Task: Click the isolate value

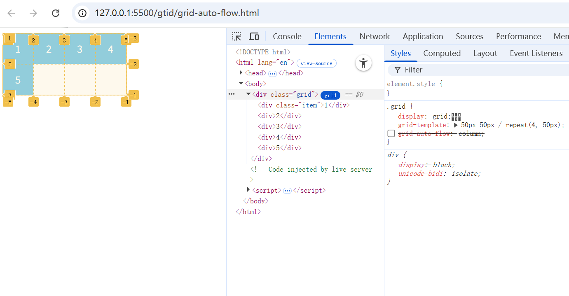Action: click(x=465, y=173)
